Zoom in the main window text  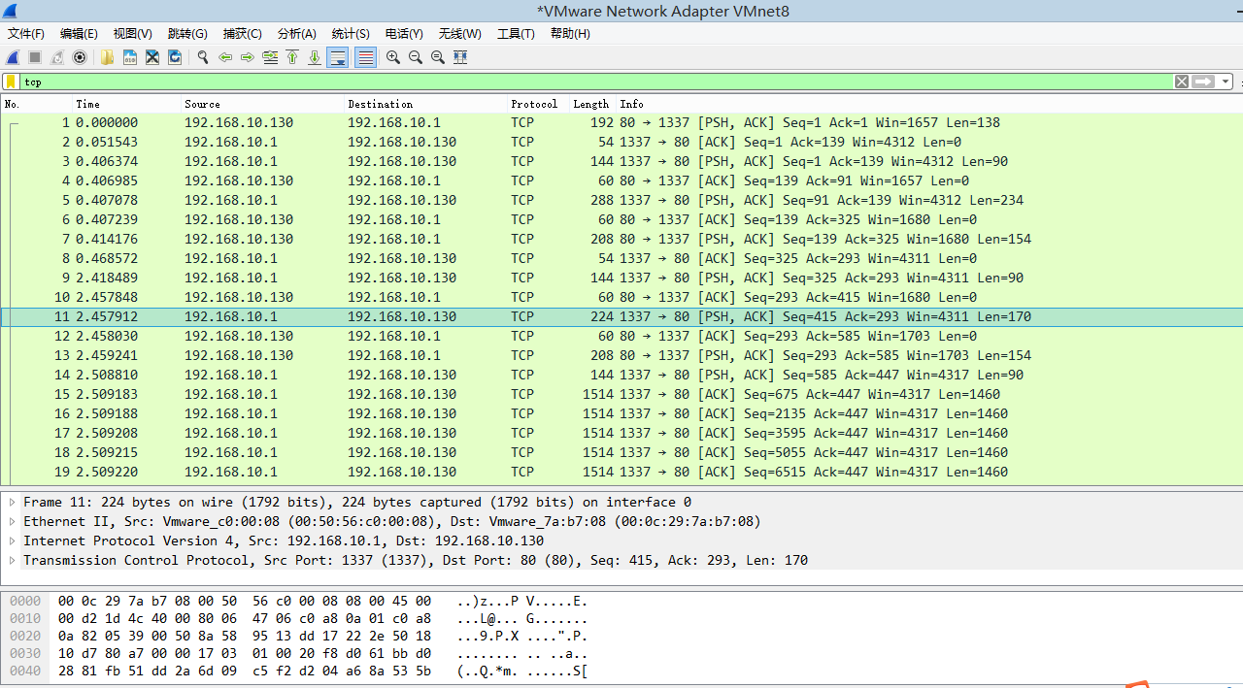(393, 57)
